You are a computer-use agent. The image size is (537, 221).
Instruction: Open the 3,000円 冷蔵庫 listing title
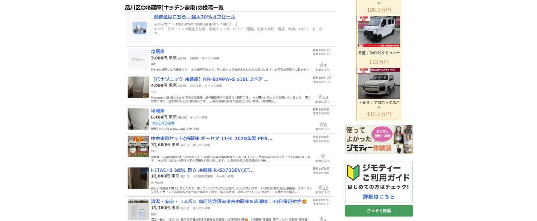158,52
